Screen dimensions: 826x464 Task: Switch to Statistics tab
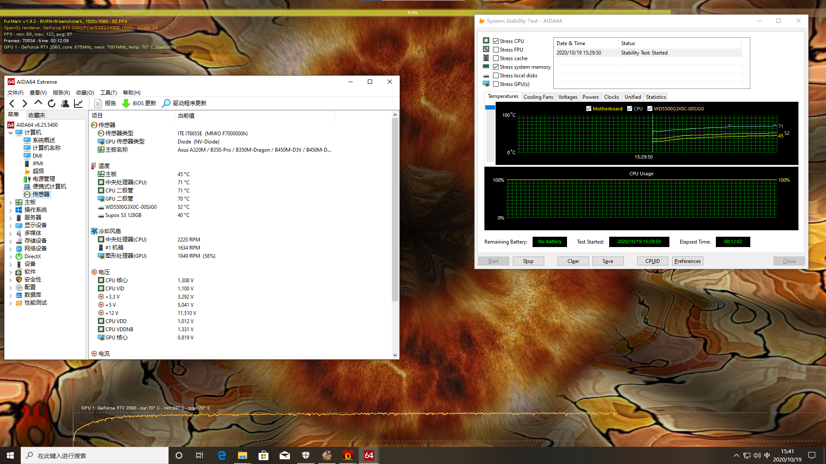[x=656, y=97]
